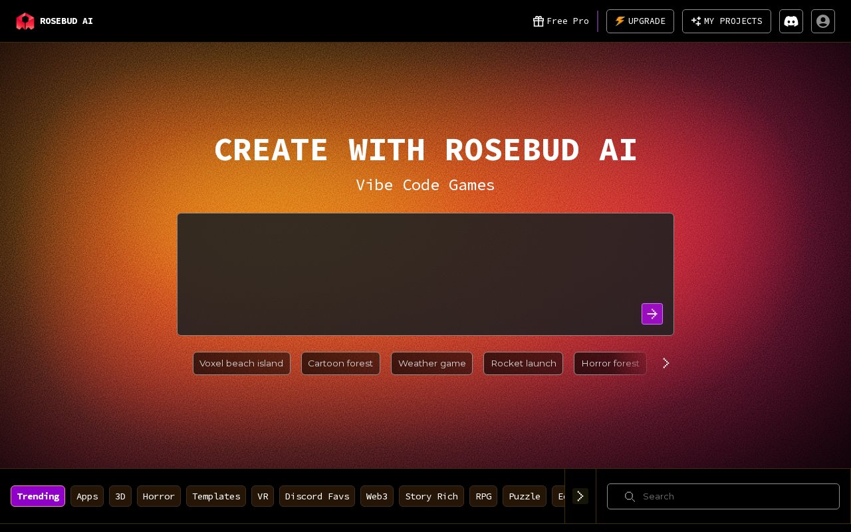The image size is (851, 532).
Task: Select the Templates category tab
Action: click(216, 496)
